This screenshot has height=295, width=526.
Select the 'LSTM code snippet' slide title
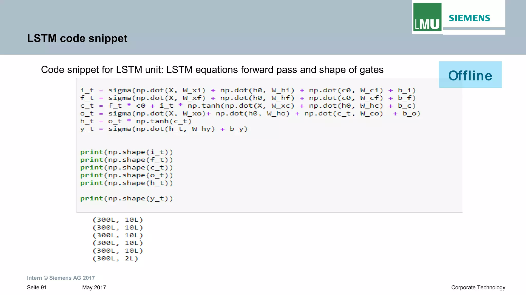77,38
